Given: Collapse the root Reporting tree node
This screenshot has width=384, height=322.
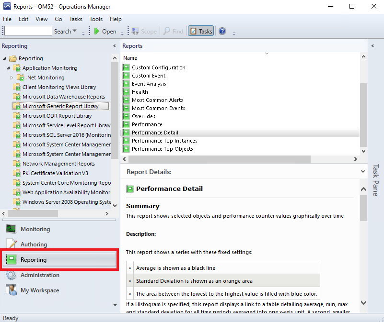Looking at the screenshot, I should coord(4,58).
